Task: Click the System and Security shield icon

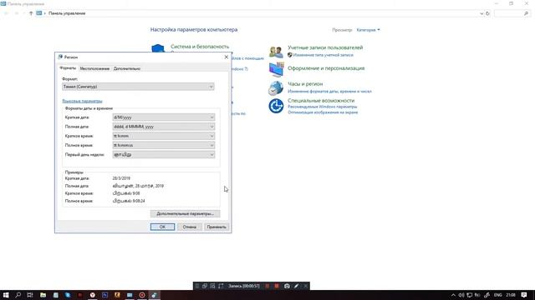Action: point(158,48)
